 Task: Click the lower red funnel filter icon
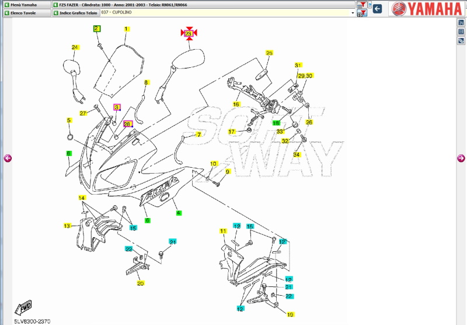point(362,13)
